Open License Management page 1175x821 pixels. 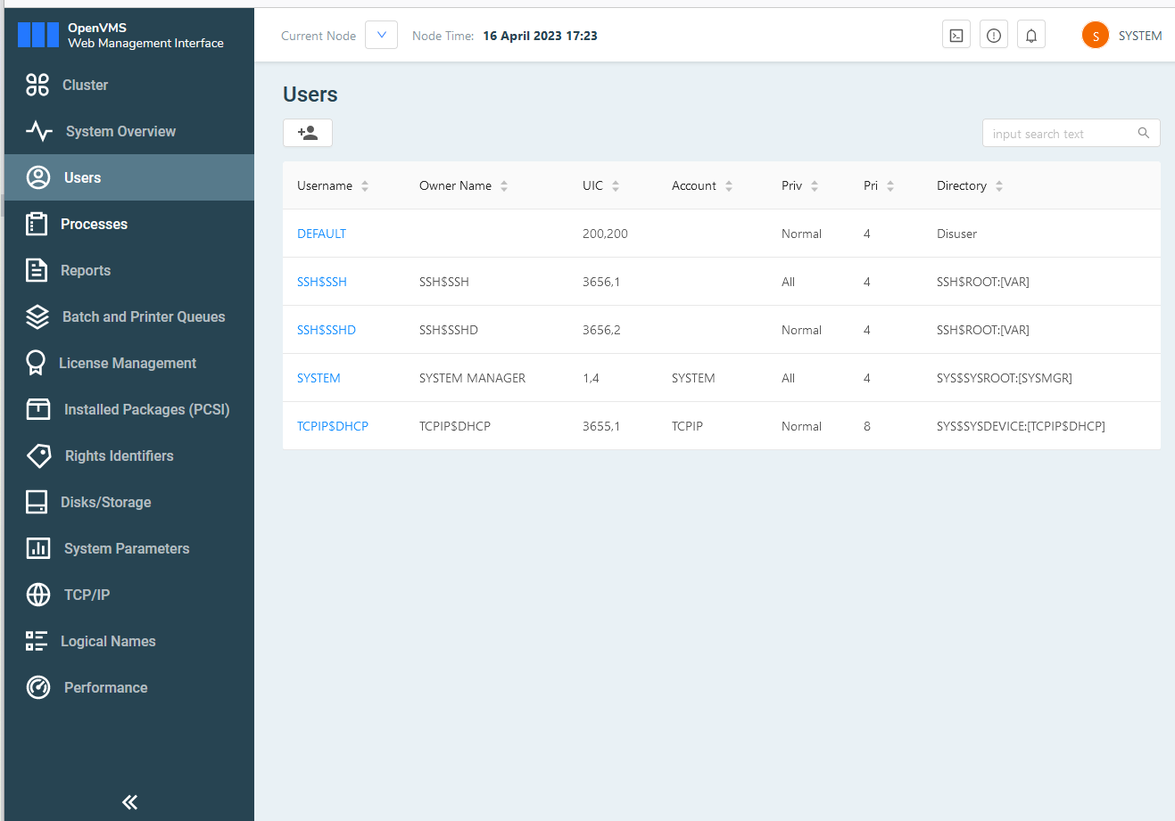click(127, 363)
